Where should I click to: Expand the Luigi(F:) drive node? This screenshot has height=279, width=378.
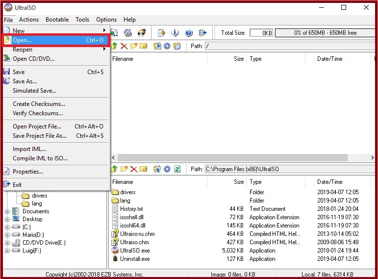pyautogui.click(x=7, y=251)
